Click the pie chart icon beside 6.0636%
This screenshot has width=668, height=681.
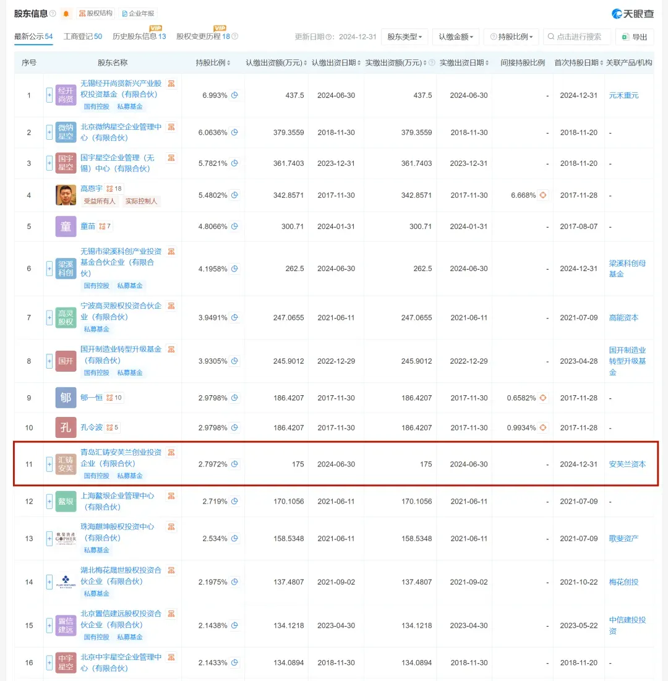(234, 132)
